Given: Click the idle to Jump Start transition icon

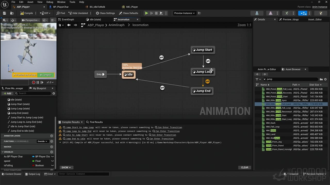Looking at the screenshot, I should tap(161, 58).
